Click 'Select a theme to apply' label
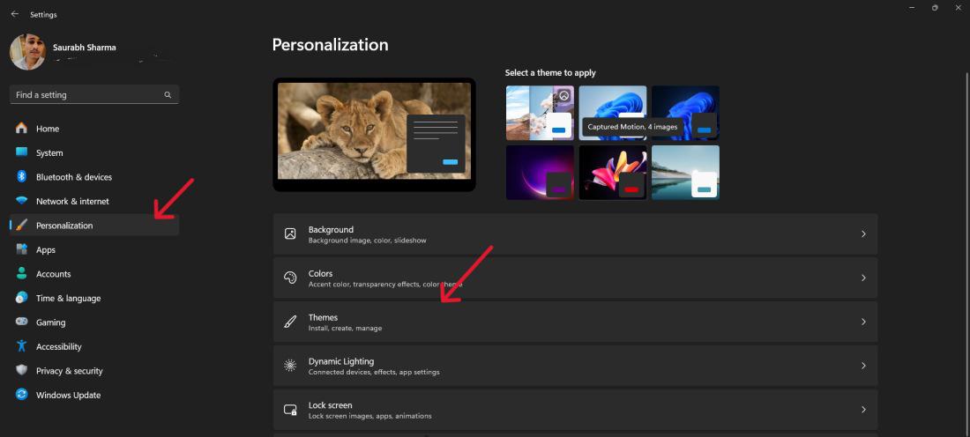The height and width of the screenshot is (437, 970). (x=550, y=73)
